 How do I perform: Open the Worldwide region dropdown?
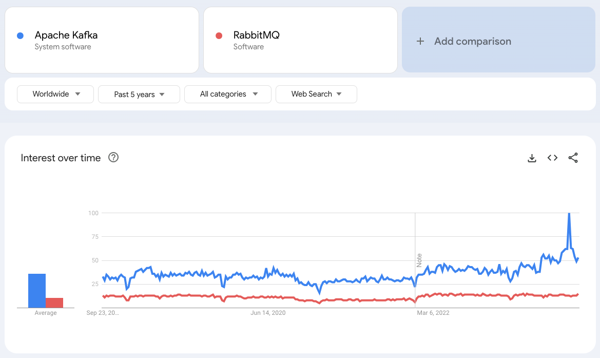click(x=55, y=94)
